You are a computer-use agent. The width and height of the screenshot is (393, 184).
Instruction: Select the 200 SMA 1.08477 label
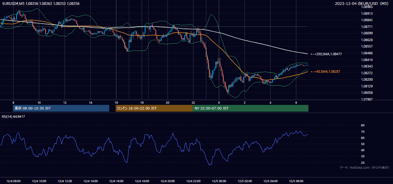(326, 54)
